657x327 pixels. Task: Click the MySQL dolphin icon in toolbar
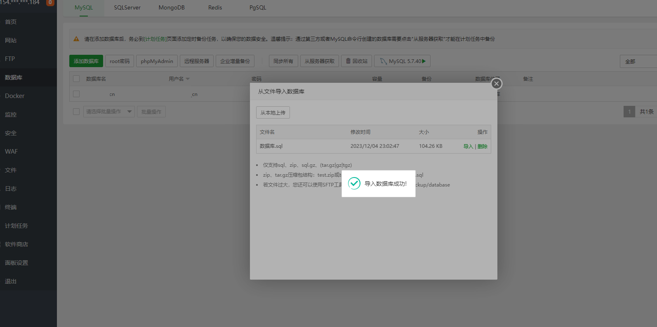coord(383,61)
